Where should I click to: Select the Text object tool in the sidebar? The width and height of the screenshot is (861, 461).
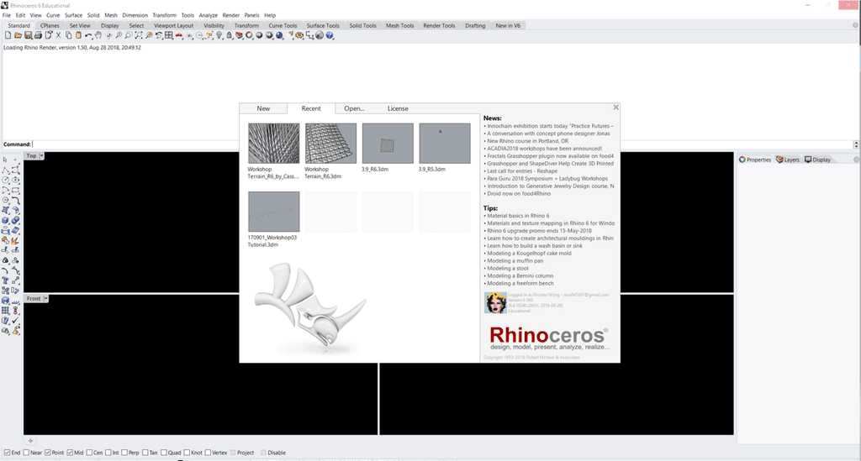pos(6,280)
